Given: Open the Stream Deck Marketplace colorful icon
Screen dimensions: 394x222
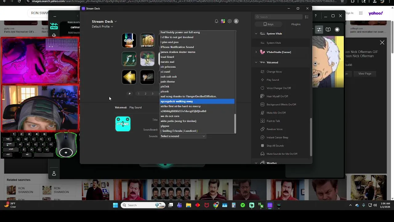Looking at the screenshot, I should 223,21.
